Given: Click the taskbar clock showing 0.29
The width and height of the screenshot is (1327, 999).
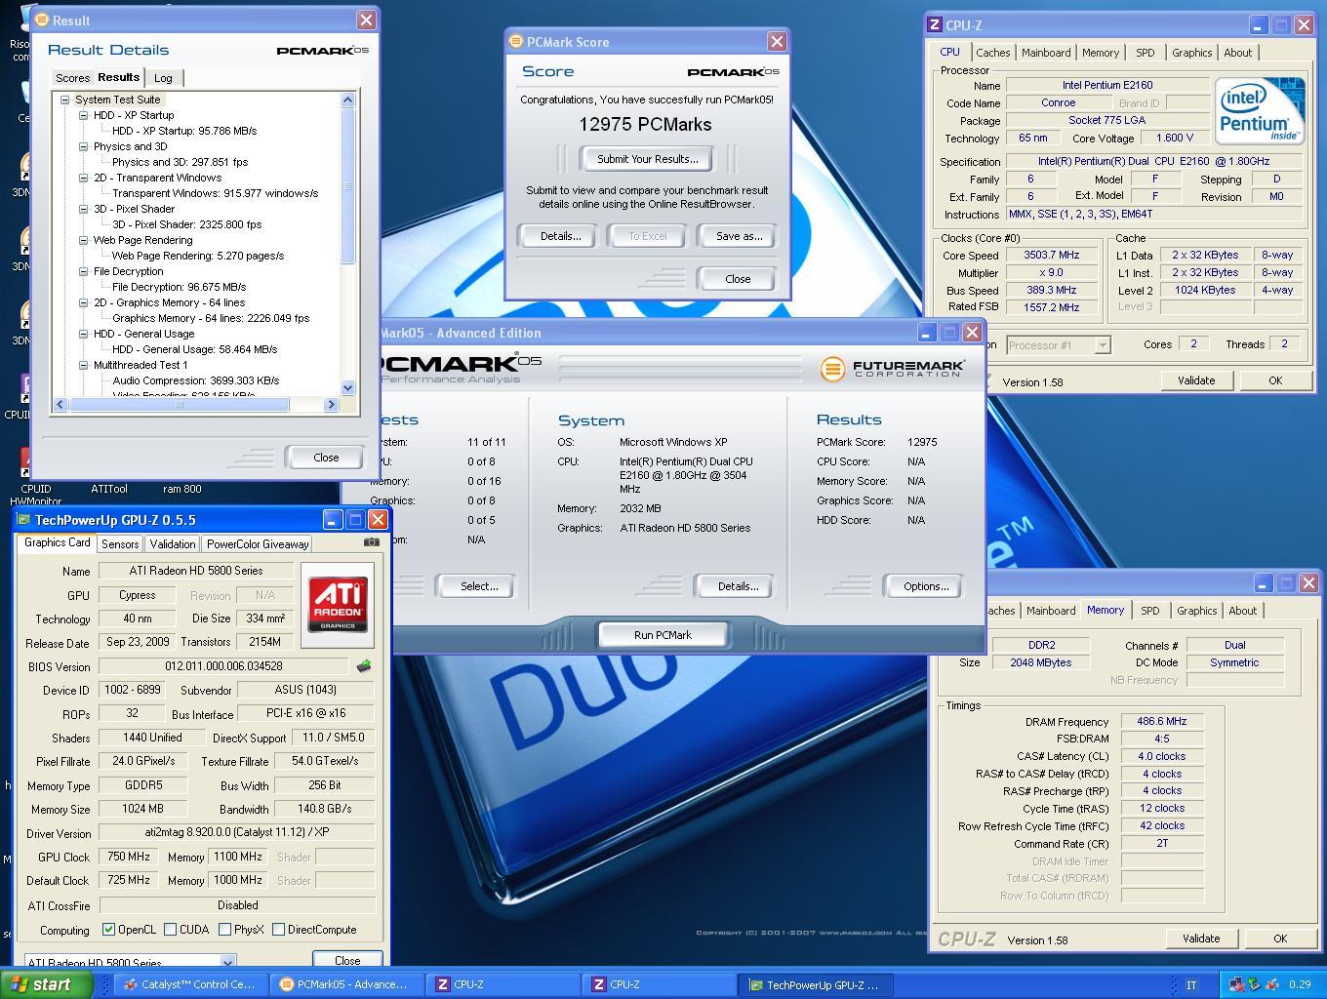Looking at the screenshot, I should pyautogui.click(x=1300, y=984).
